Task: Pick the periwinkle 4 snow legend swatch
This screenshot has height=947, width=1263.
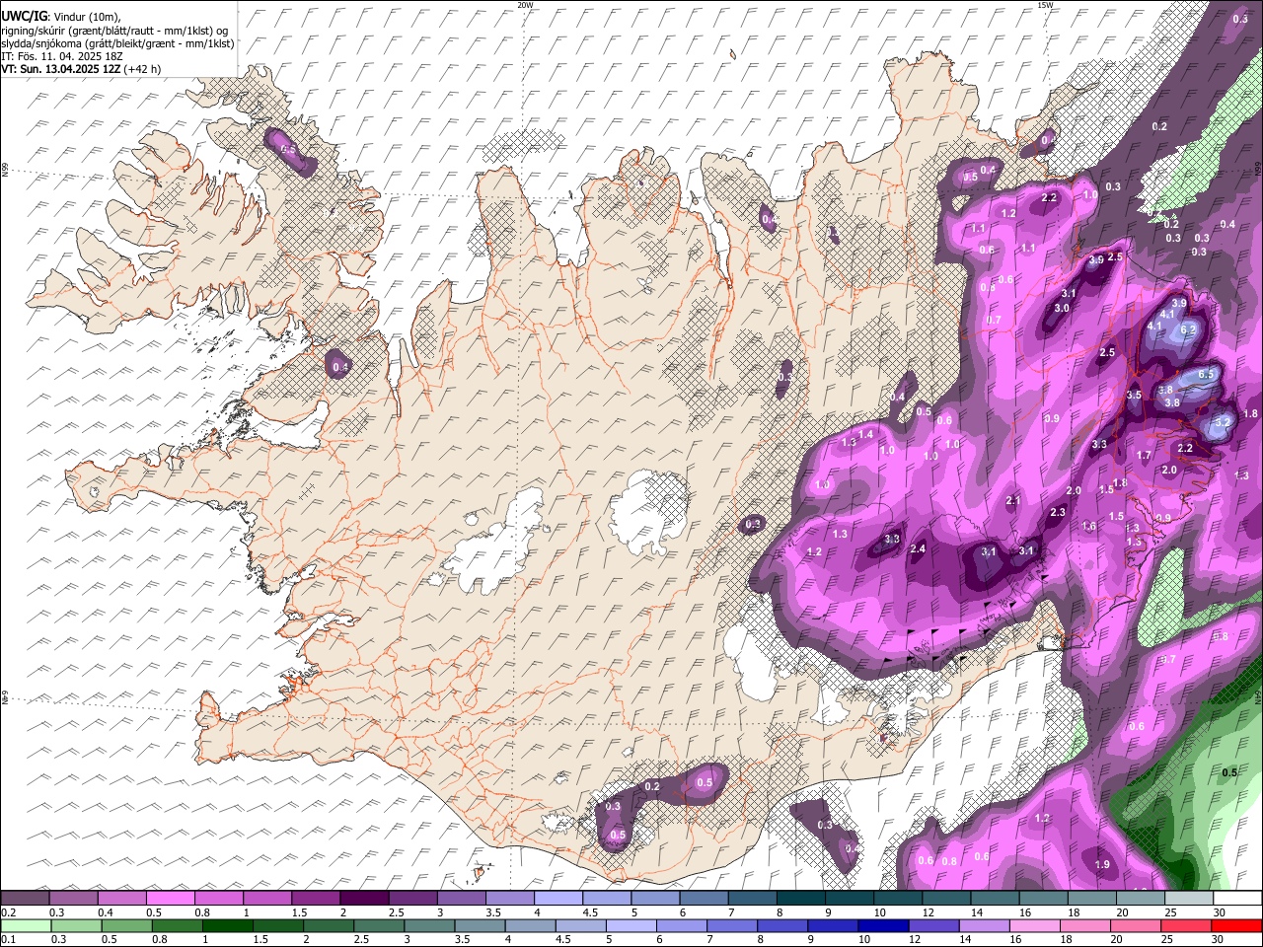Action: click(x=557, y=899)
